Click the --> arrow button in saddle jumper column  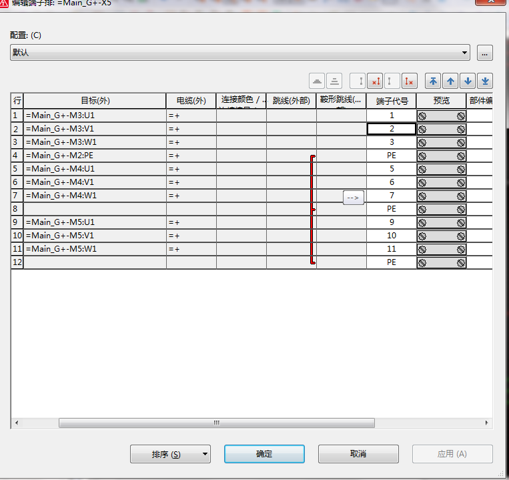(x=353, y=198)
